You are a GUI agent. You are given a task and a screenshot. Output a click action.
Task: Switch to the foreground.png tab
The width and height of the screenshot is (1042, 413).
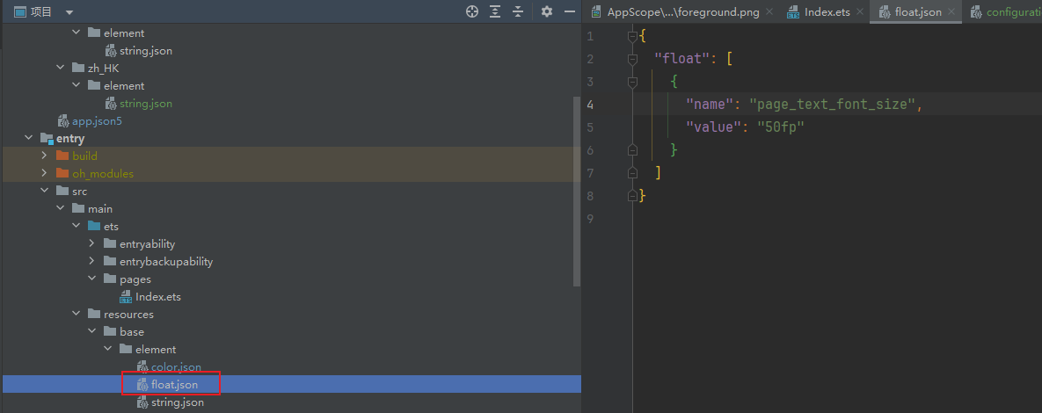(x=683, y=12)
